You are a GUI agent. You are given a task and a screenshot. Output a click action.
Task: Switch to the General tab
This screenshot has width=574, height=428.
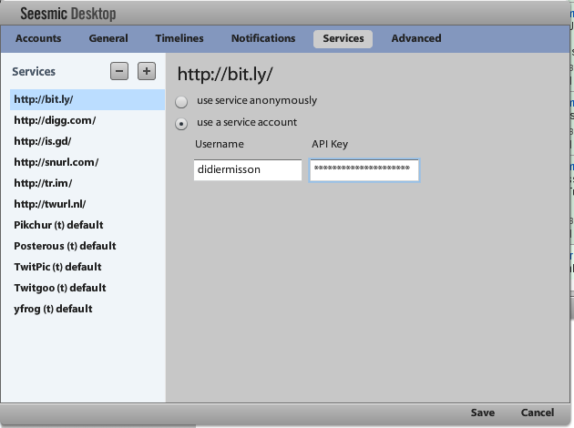pos(108,38)
